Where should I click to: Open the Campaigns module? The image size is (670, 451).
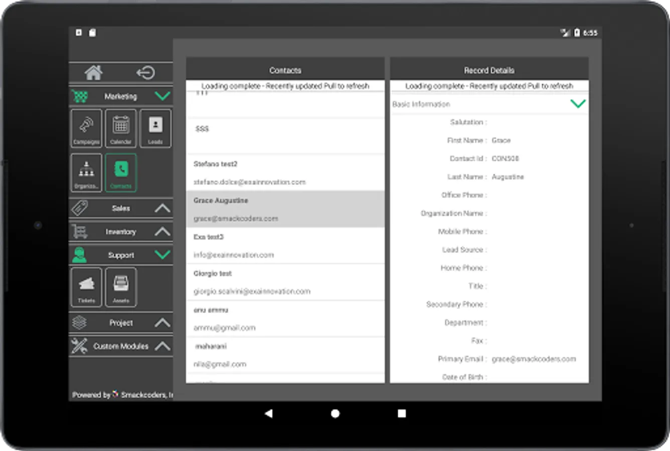(x=86, y=128)
